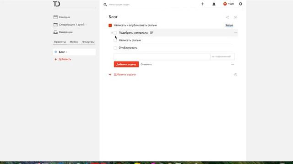Click the red Добавить задачу button
The height and width of the screenshot is (164, 293).
coord(126,64)
